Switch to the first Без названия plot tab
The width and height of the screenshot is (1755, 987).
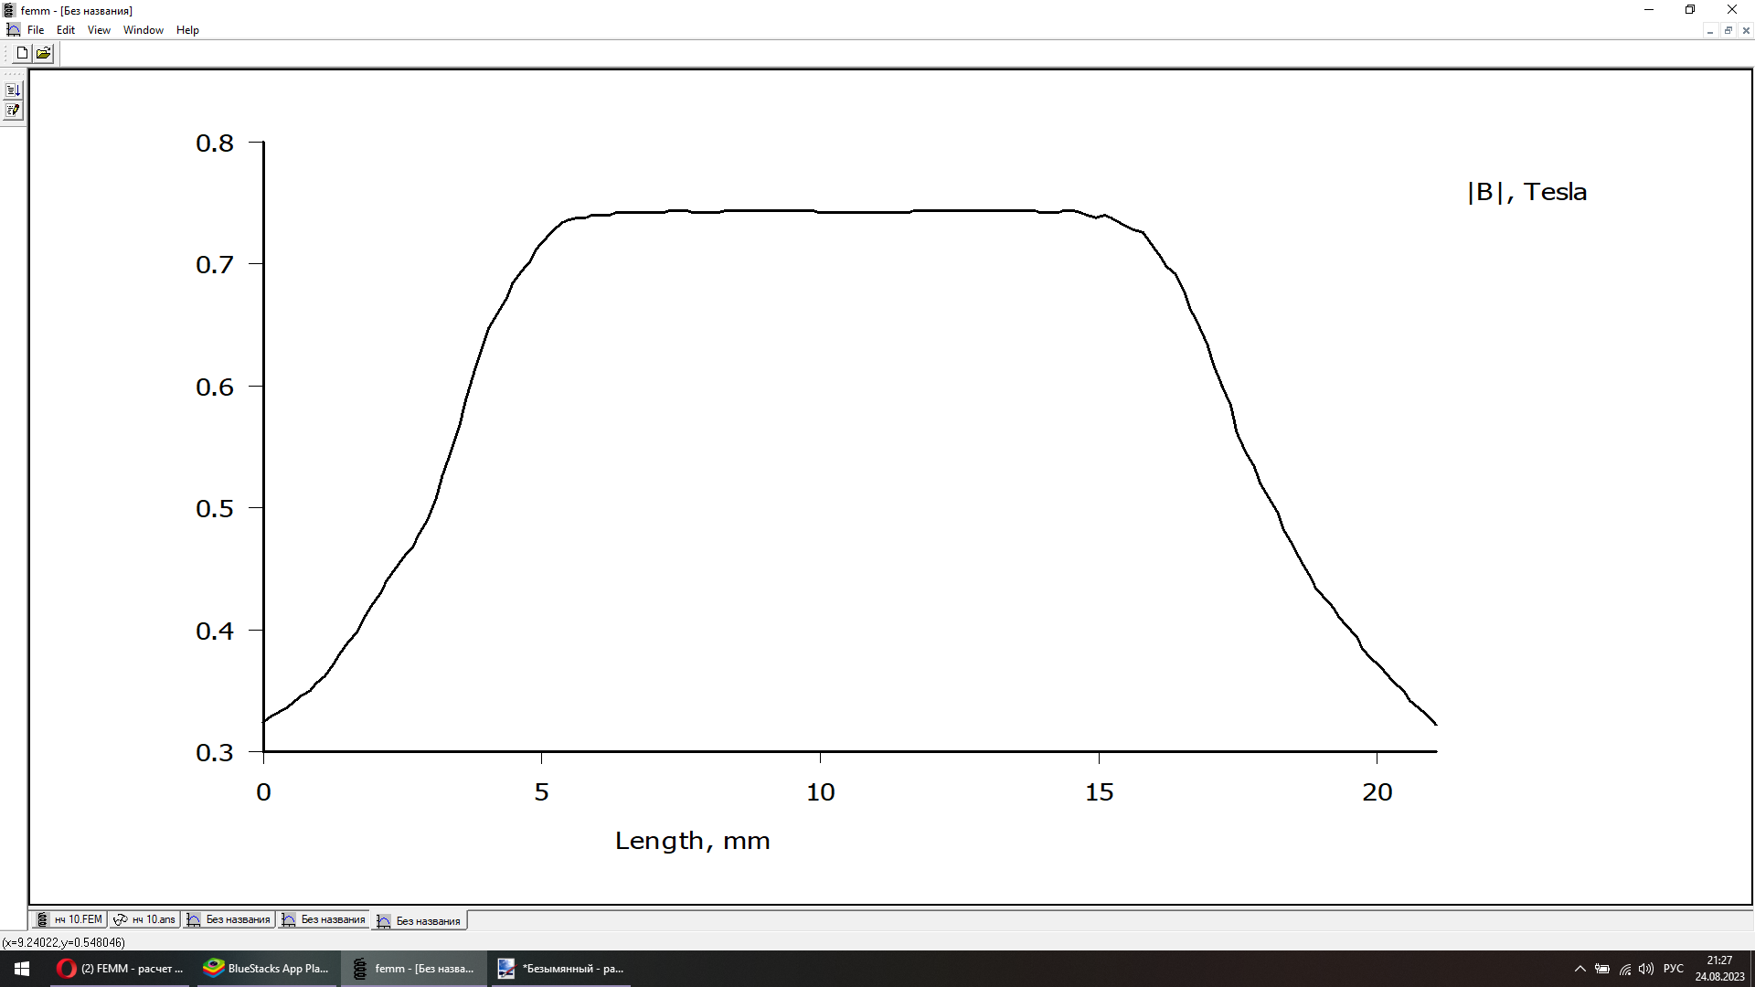coord(229,919)
